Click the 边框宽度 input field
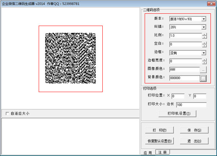 coord(186,61)
